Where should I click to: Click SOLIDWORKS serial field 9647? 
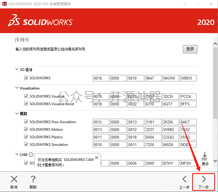[153, 78]
